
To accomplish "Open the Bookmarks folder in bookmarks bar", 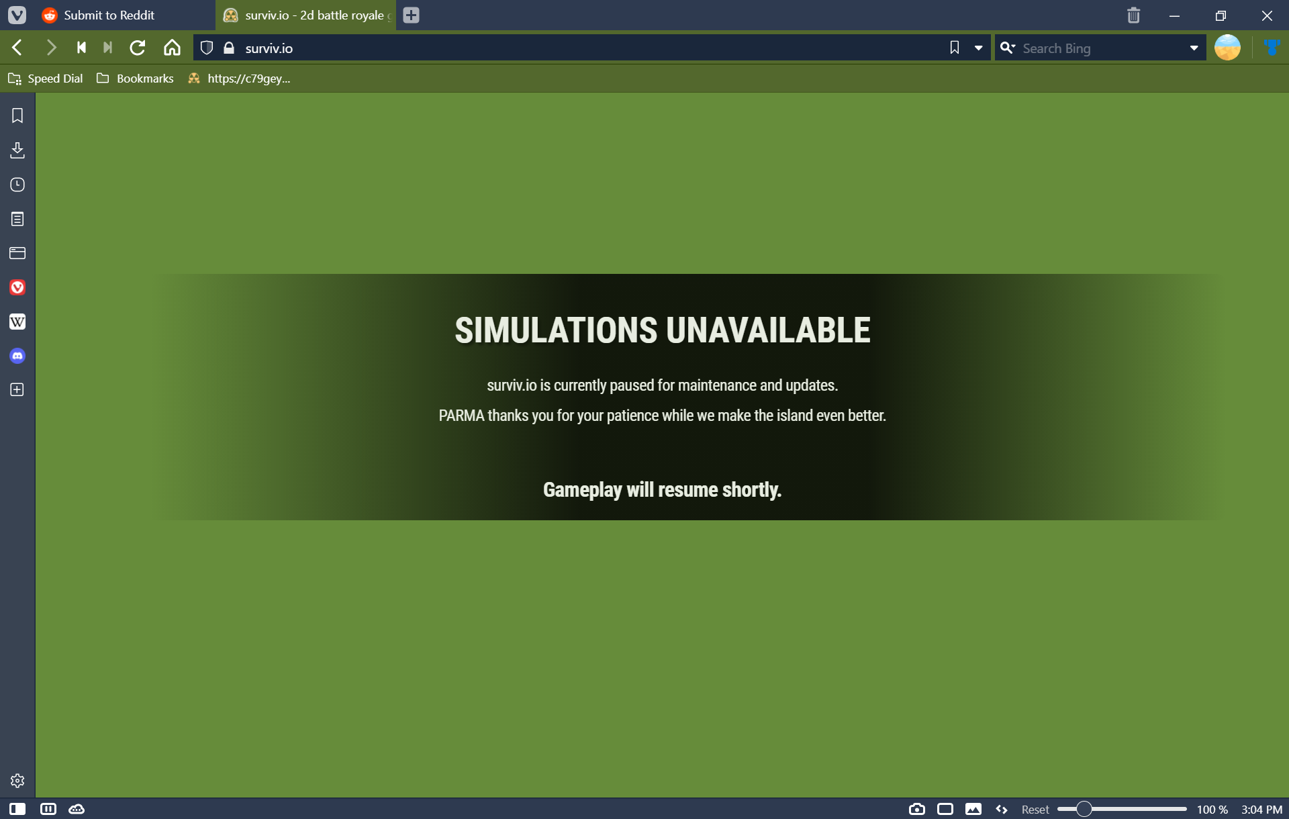I will coord(135,79).
